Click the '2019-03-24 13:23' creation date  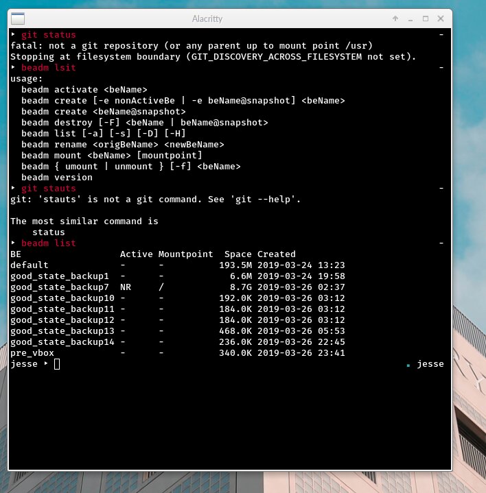301,265
